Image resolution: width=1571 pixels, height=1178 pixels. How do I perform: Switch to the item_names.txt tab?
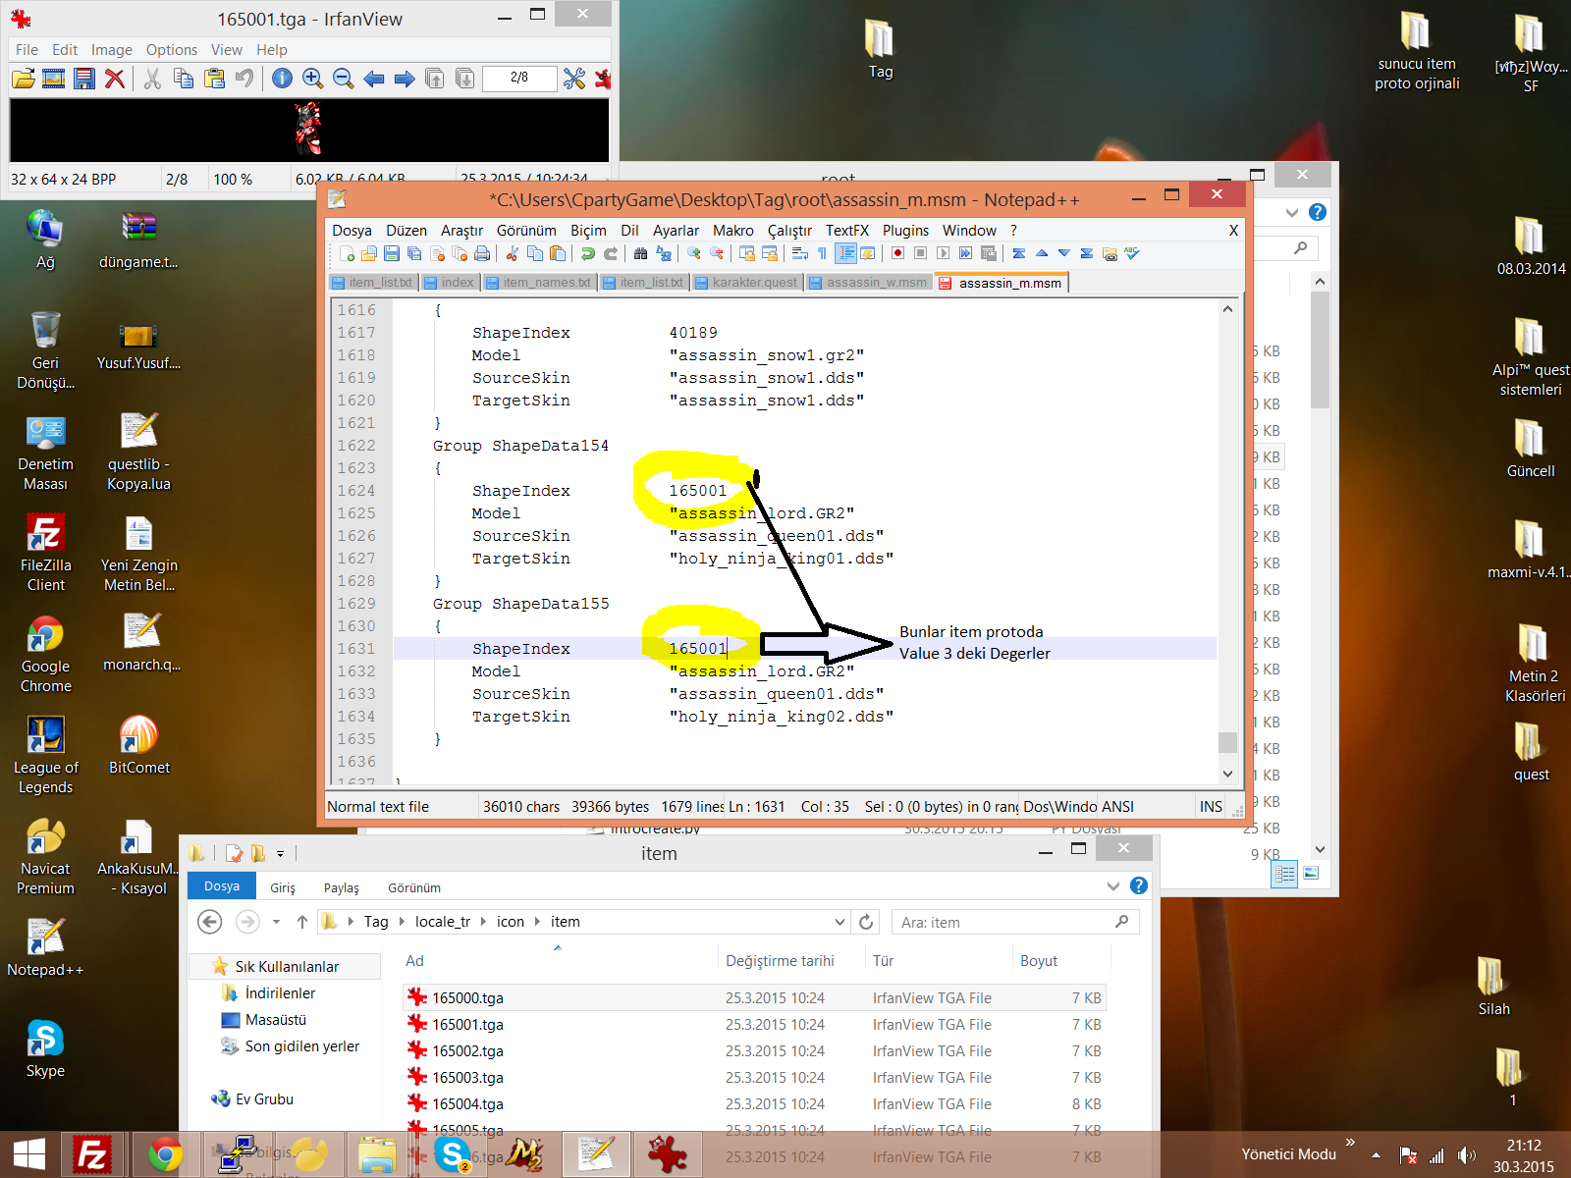538,282
